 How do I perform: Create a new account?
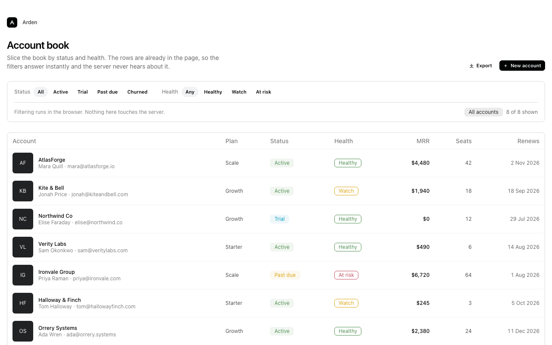pos(522,66)
